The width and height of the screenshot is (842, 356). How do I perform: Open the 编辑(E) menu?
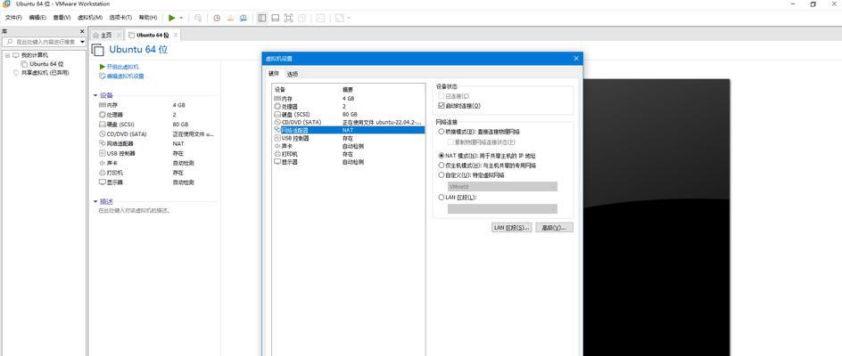tap(37, 18)
